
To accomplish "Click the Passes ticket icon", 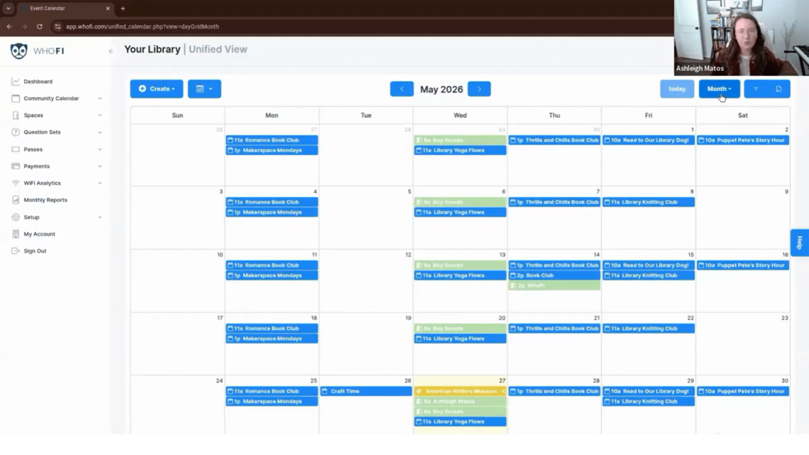I will coord(16,149).
